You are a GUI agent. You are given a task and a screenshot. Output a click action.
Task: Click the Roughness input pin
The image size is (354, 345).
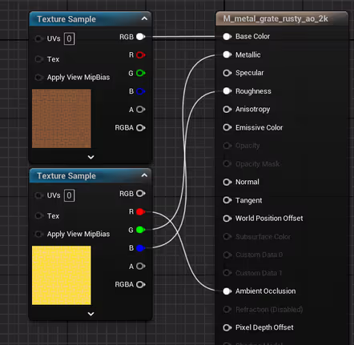coord(227,91)
